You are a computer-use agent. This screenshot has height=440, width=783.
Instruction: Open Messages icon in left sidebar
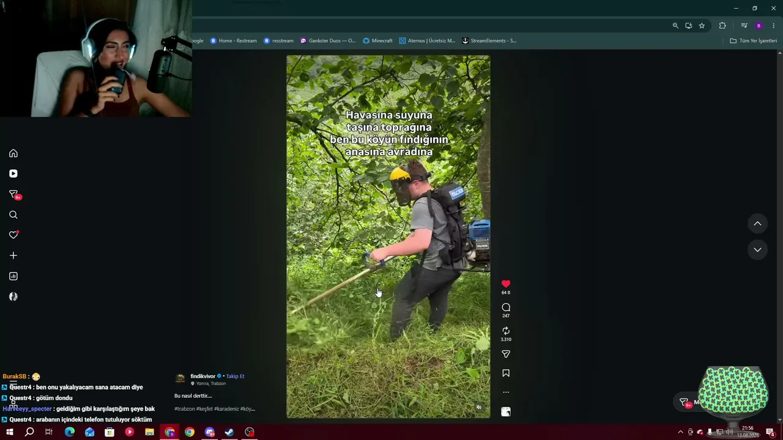click(x=14, y=195)
